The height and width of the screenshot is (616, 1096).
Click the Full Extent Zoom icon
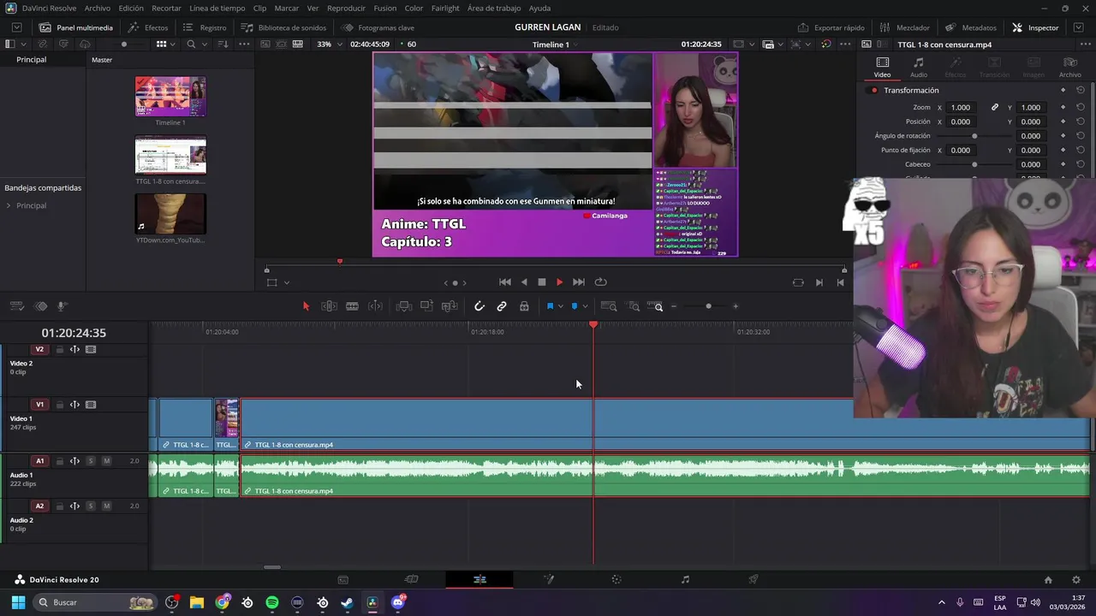609,306
